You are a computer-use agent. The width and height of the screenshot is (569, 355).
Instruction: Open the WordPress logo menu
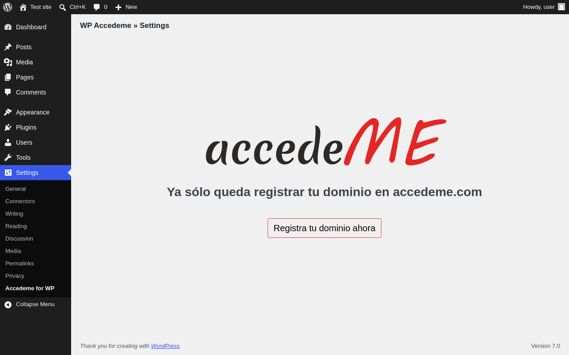coord(8,7)
